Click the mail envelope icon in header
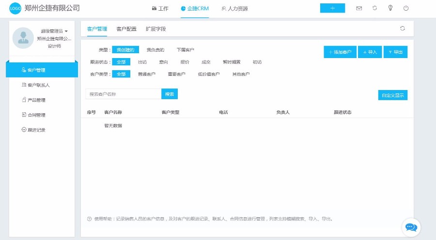The width and height of the screenshot is (436, 240). click(359, 8)
